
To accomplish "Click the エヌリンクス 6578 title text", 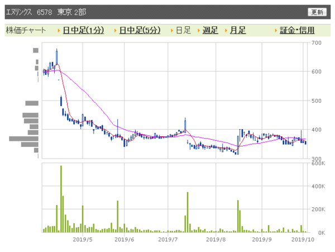I will (x=46, y=12).
